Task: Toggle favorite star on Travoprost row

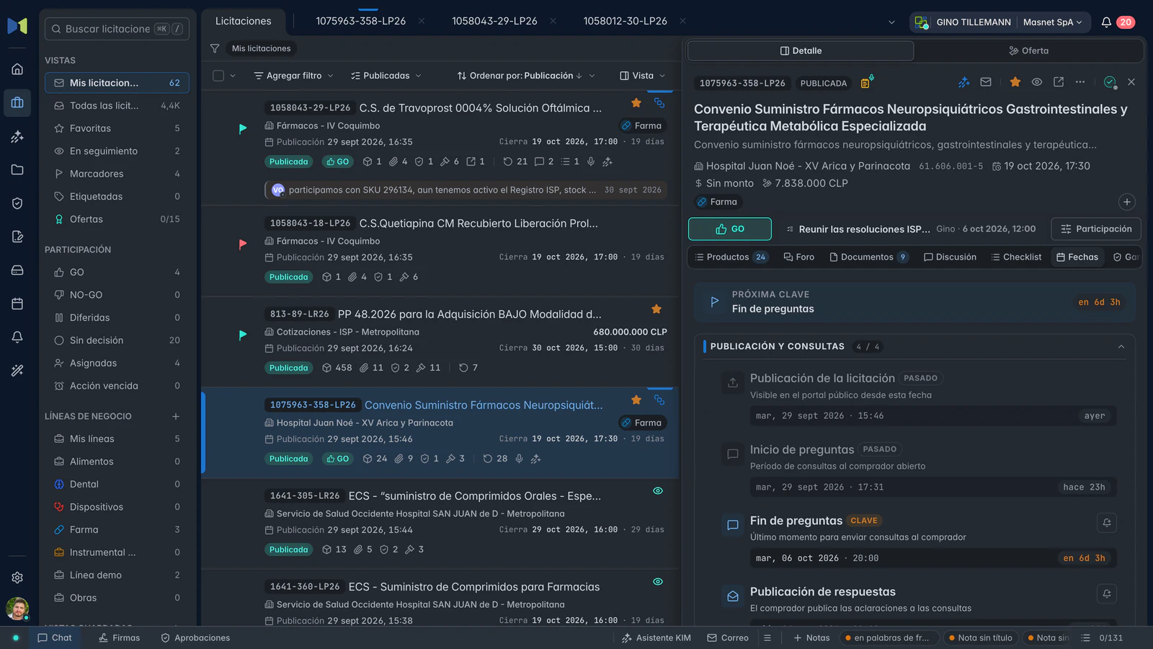Action: point(636,103)
